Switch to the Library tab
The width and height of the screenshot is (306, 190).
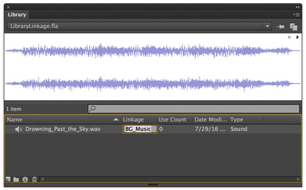coord(17,15)
